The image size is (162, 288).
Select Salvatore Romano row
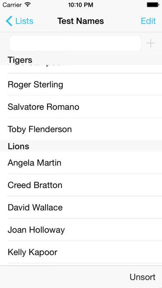[x=81, y=107]
